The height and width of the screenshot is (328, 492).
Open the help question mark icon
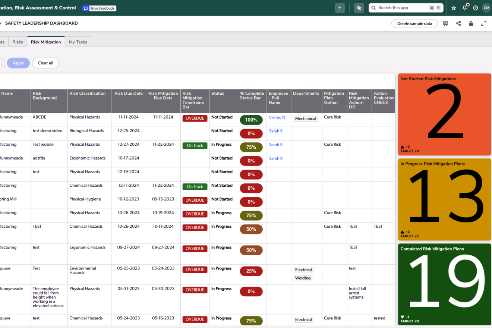coord(475,8)
